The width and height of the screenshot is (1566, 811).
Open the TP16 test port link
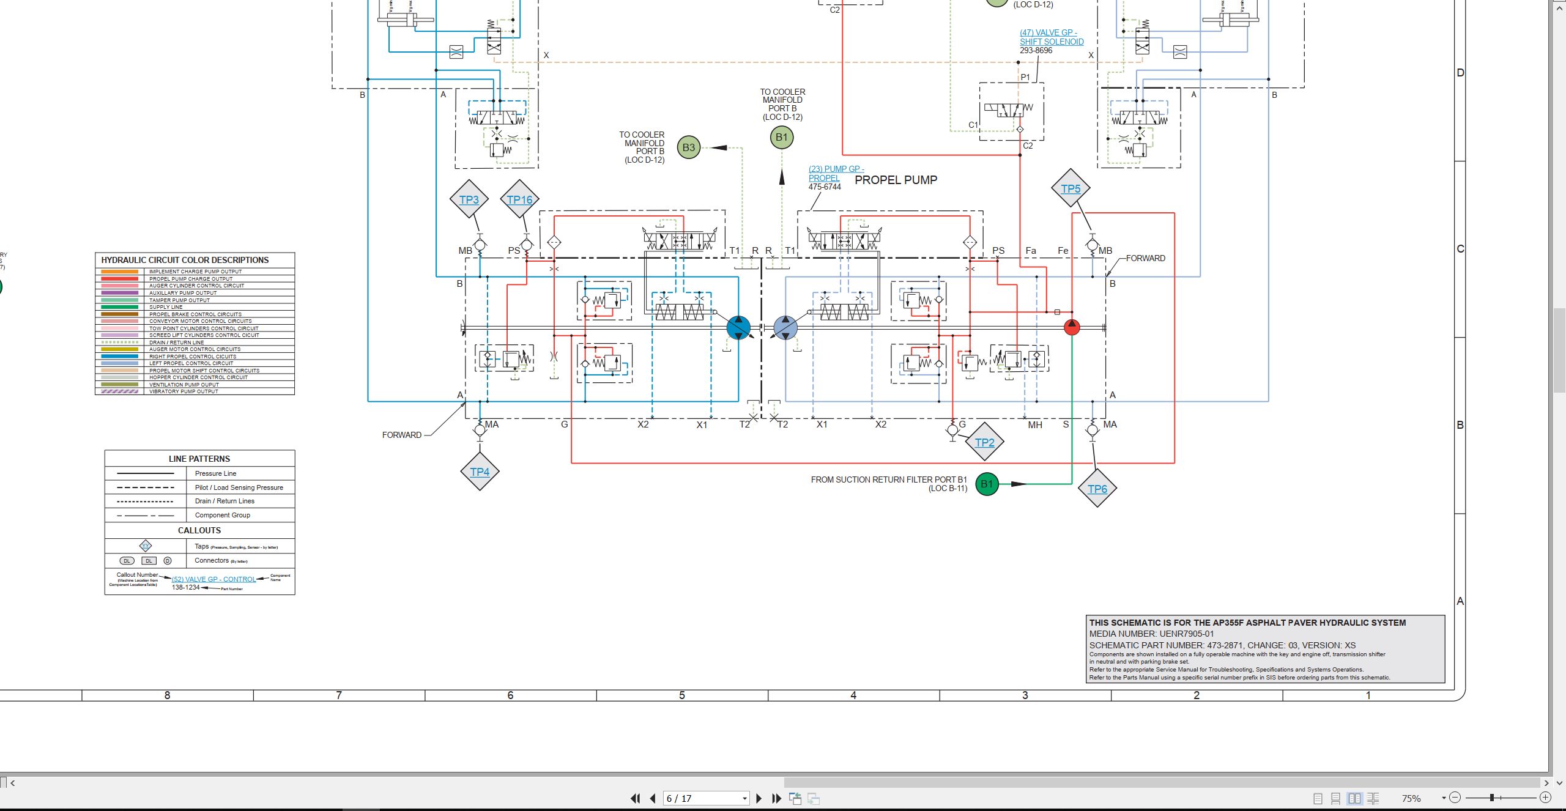(519, 199)
